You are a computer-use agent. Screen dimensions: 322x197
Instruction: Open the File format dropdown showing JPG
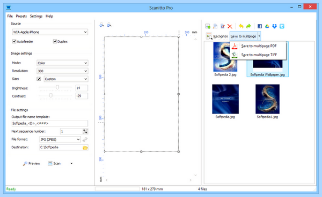(x=60, y=140)
